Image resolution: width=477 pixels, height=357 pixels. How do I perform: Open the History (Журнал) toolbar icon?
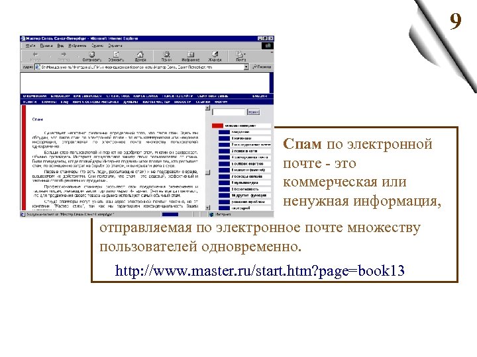(215, 54)
